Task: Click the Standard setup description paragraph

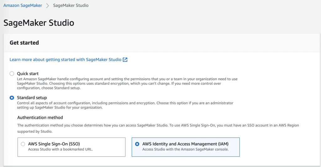Action: (125, 105)
